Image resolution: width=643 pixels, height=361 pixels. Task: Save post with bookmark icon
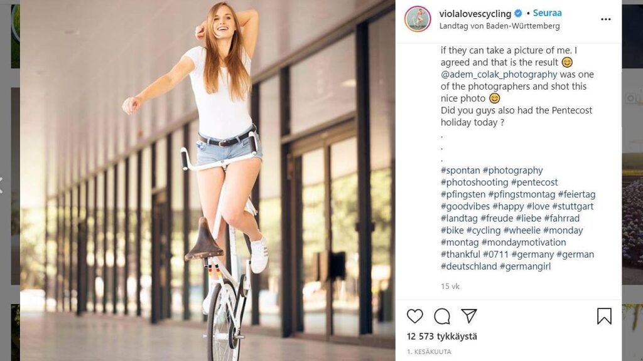click(604, 316)
